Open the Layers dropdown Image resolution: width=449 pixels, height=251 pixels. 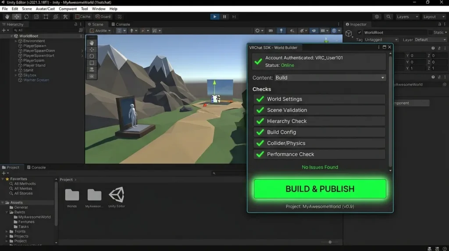[x=407, y=17]
